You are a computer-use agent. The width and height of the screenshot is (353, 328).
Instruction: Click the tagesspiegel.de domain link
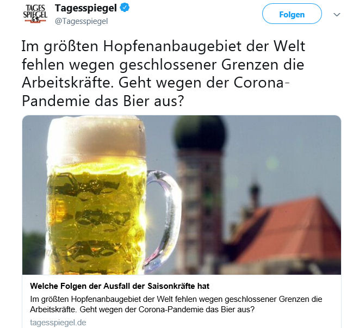pos(58,323)
